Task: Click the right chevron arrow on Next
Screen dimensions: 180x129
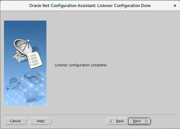Action: 146,121
